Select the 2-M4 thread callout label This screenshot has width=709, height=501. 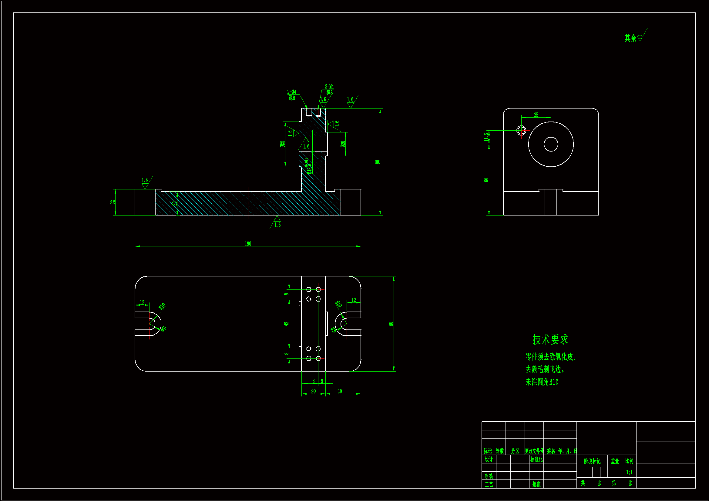point(329,87)
